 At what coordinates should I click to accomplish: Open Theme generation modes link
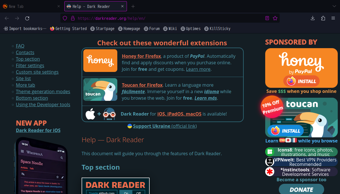tap(43, 91)
